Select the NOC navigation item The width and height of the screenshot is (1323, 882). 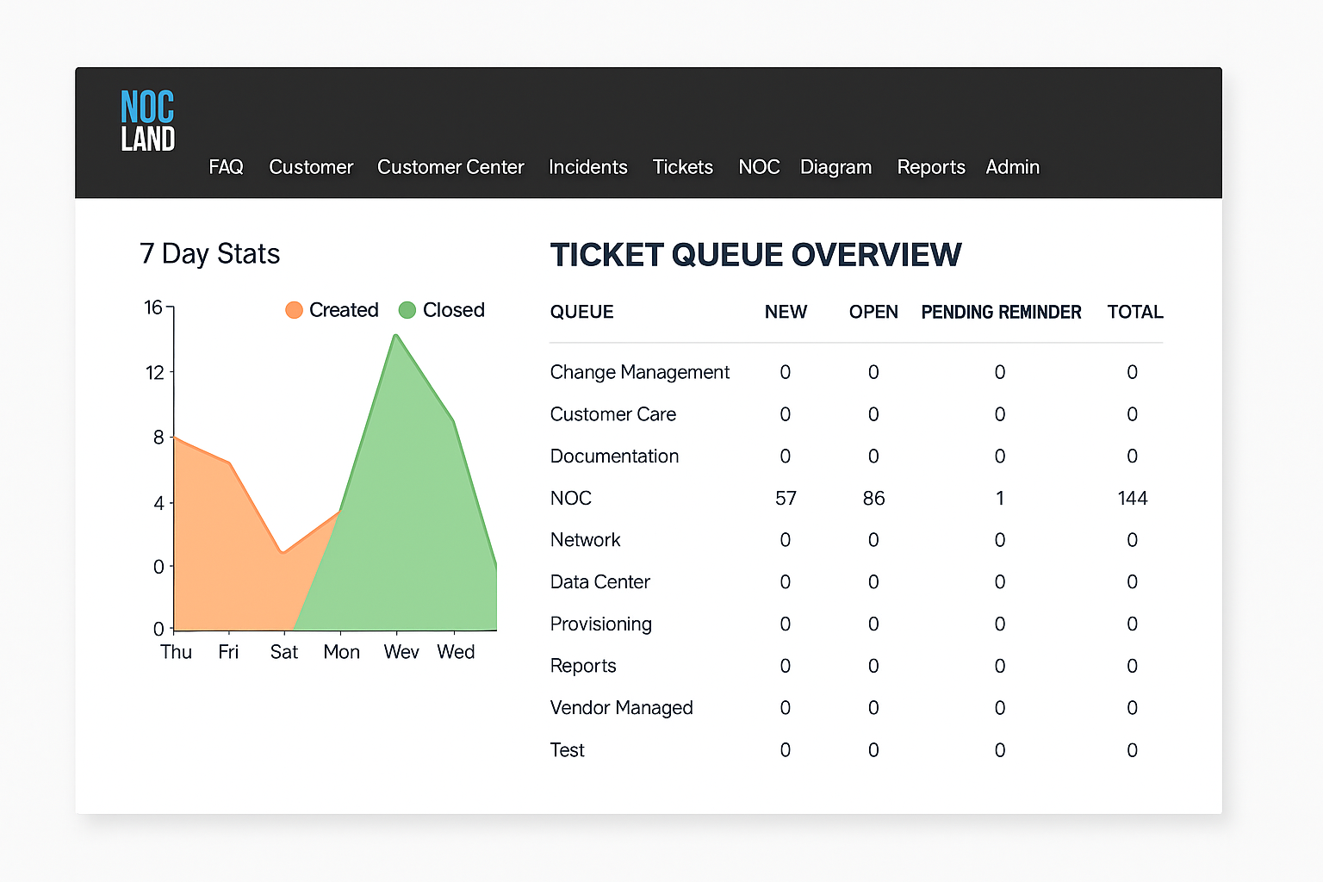click(x=759, y=167)
